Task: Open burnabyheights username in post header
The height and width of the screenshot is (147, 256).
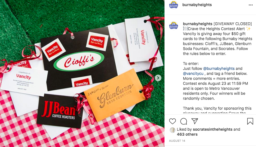Action: 197,5
